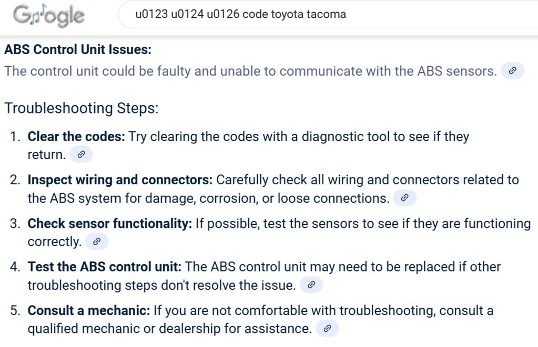
Task: Open source link after ABS sensors sentence
Action: click(513, 70)
